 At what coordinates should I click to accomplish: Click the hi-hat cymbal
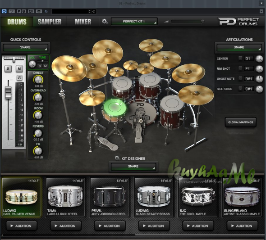point(92,98)
